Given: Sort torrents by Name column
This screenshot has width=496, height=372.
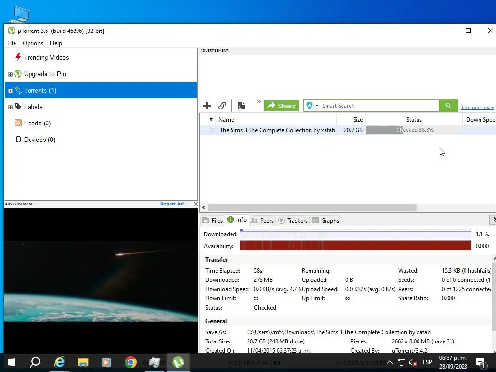Looking at the screenshot, I should (275, 120).
